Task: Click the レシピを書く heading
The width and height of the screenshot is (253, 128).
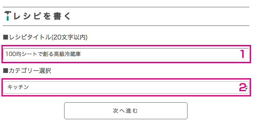Action: (42, 16)
